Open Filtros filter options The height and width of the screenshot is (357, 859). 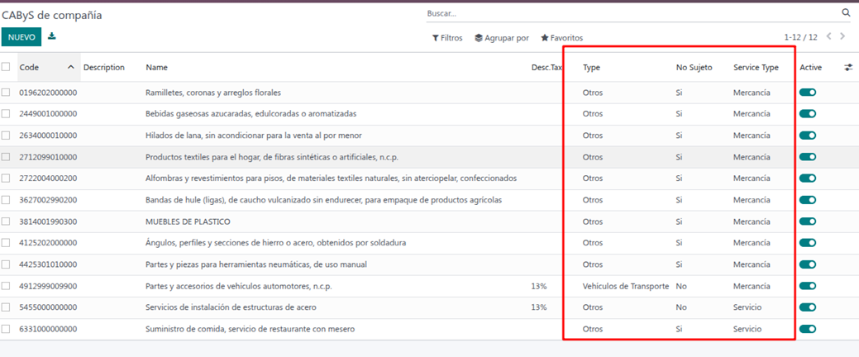[447, 38]
